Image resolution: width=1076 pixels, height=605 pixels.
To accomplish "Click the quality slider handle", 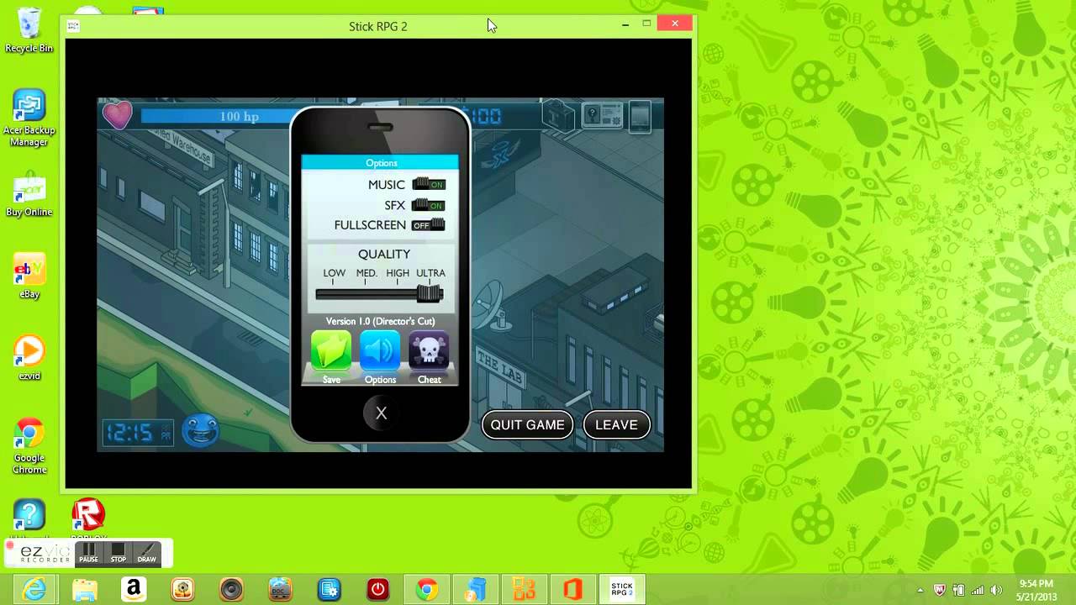I will point(430,293).
